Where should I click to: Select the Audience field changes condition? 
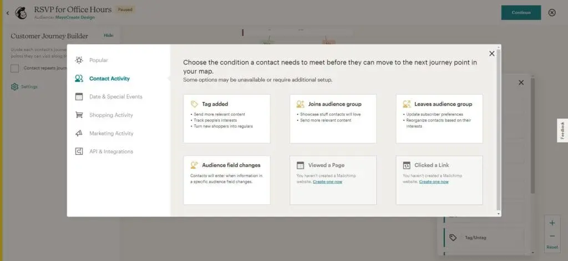click(226, 180)
